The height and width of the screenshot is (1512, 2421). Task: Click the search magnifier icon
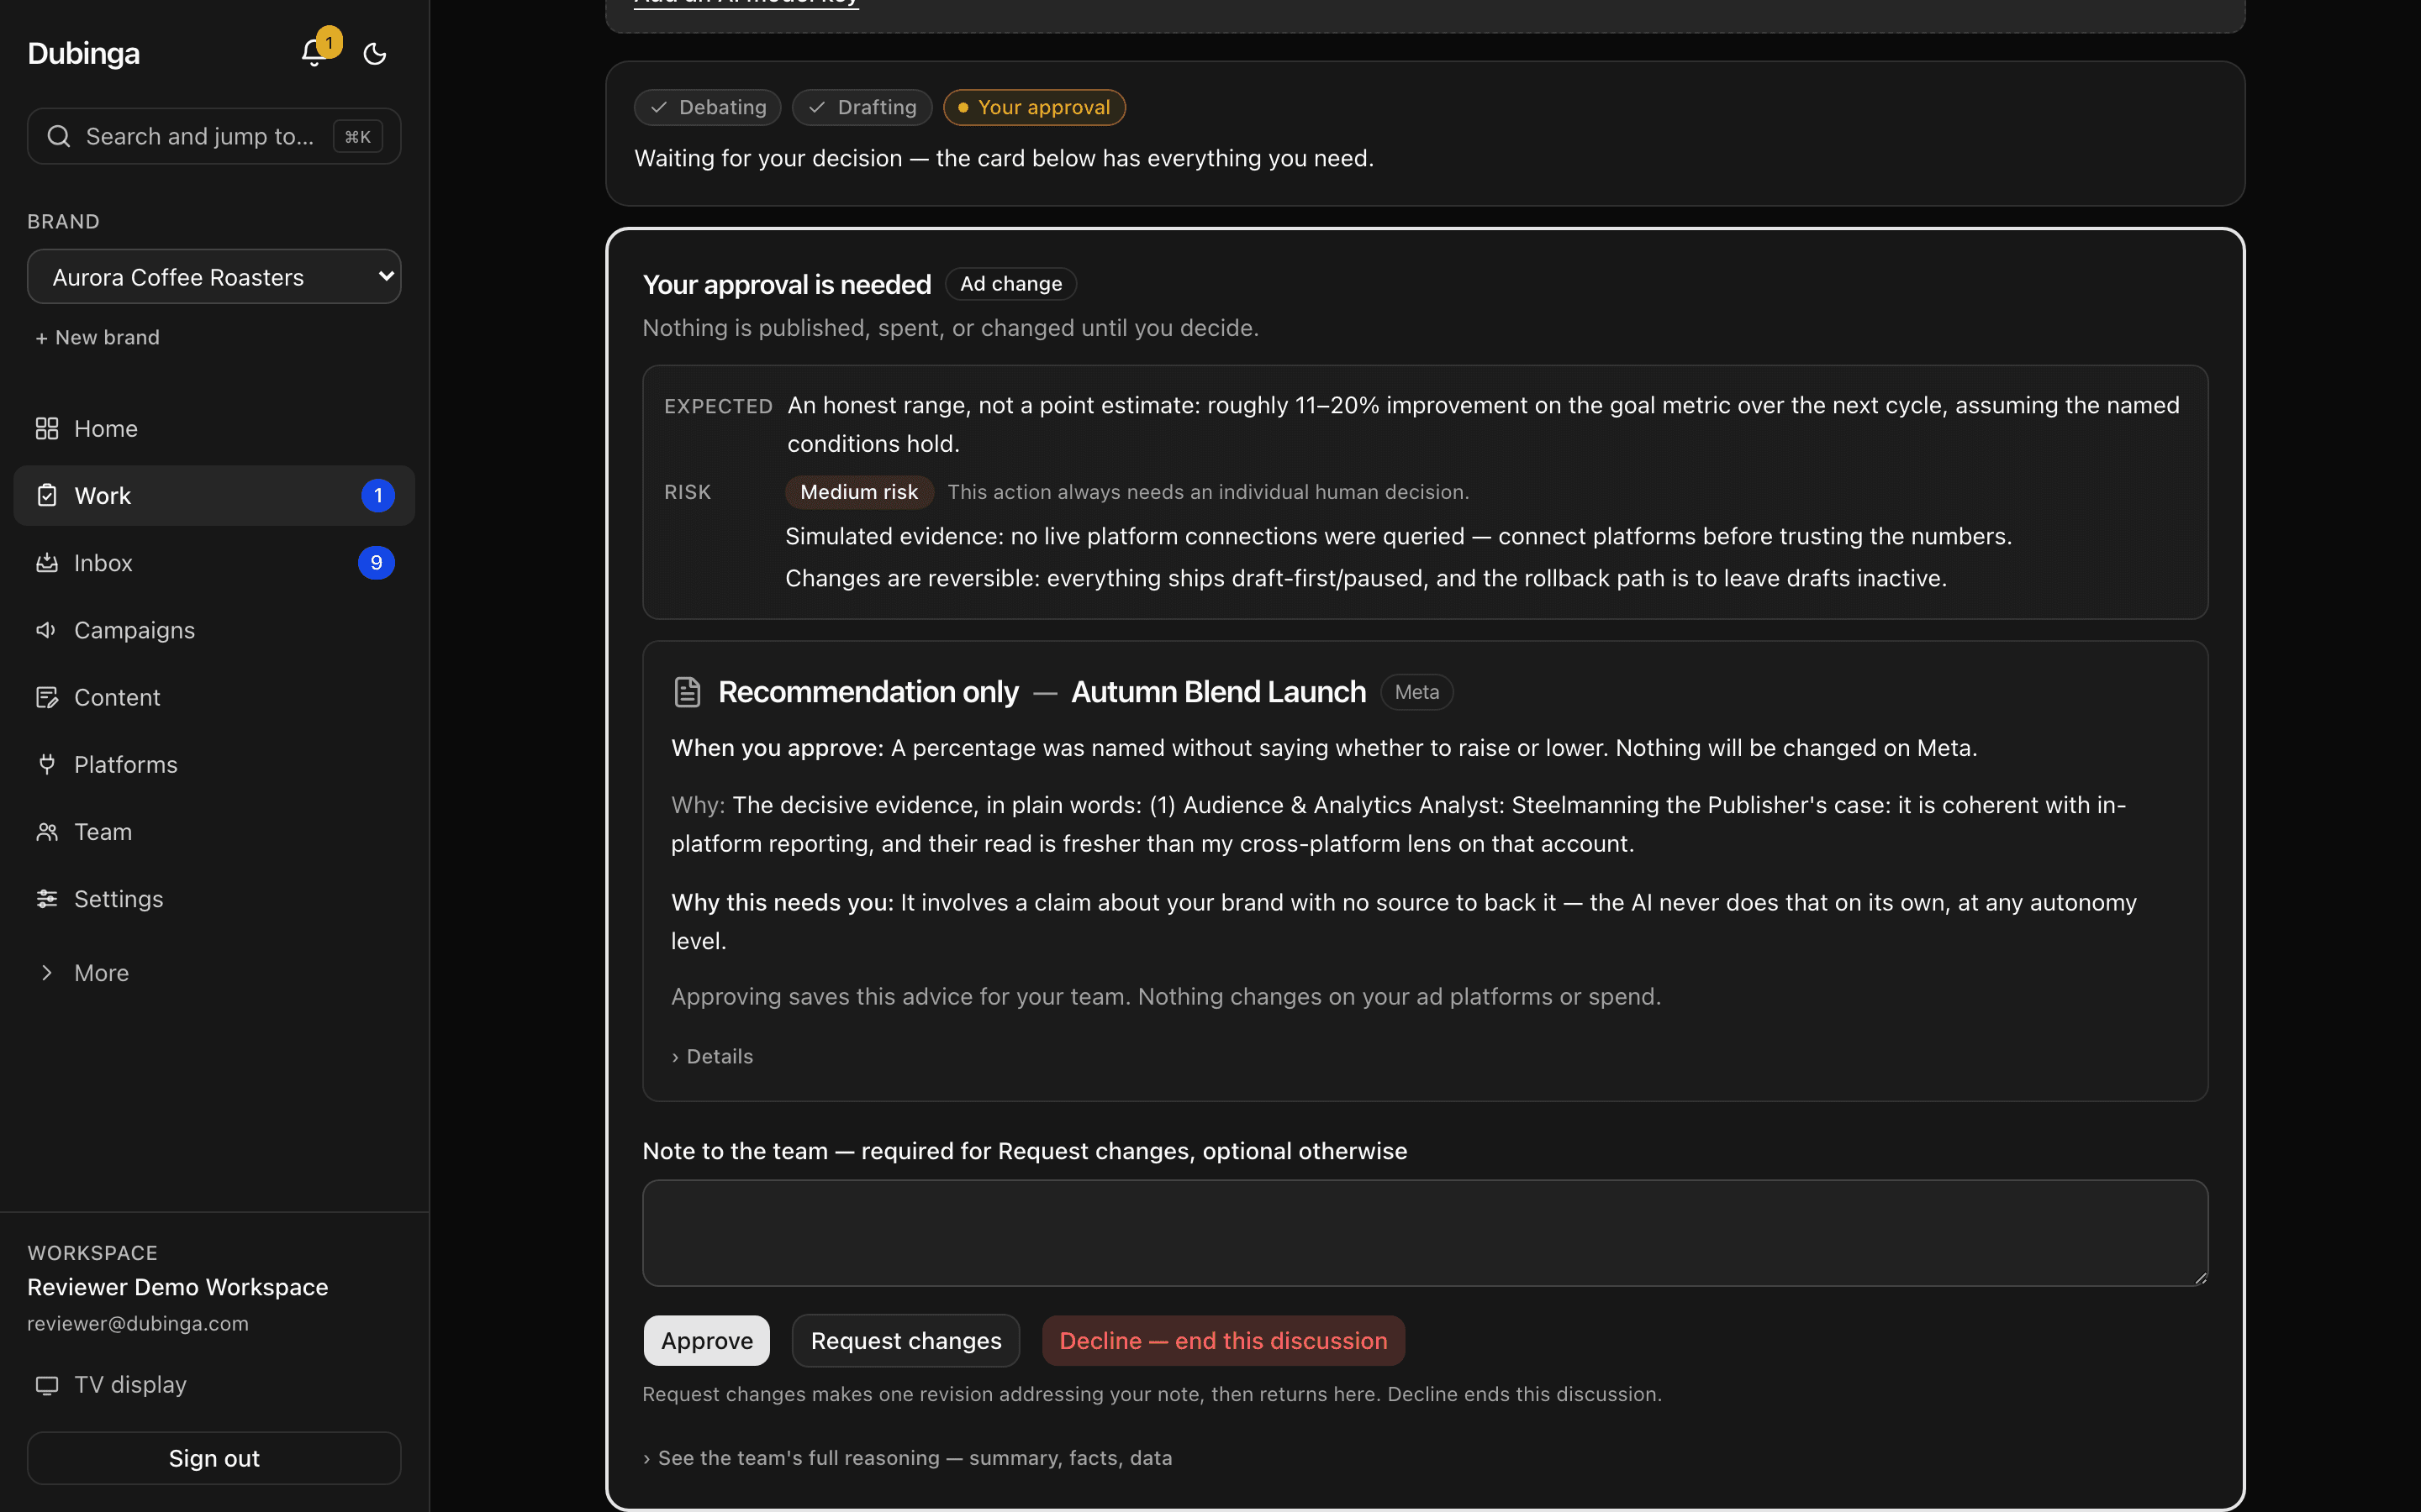tap(59, 136)
